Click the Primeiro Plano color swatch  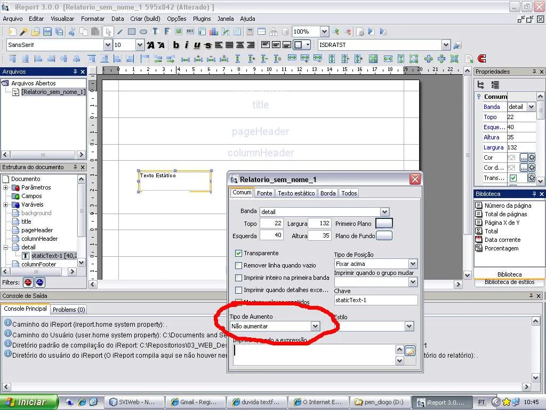coord(384,224)
